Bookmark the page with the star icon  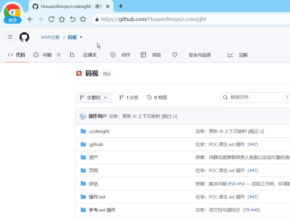coord(83,19)
